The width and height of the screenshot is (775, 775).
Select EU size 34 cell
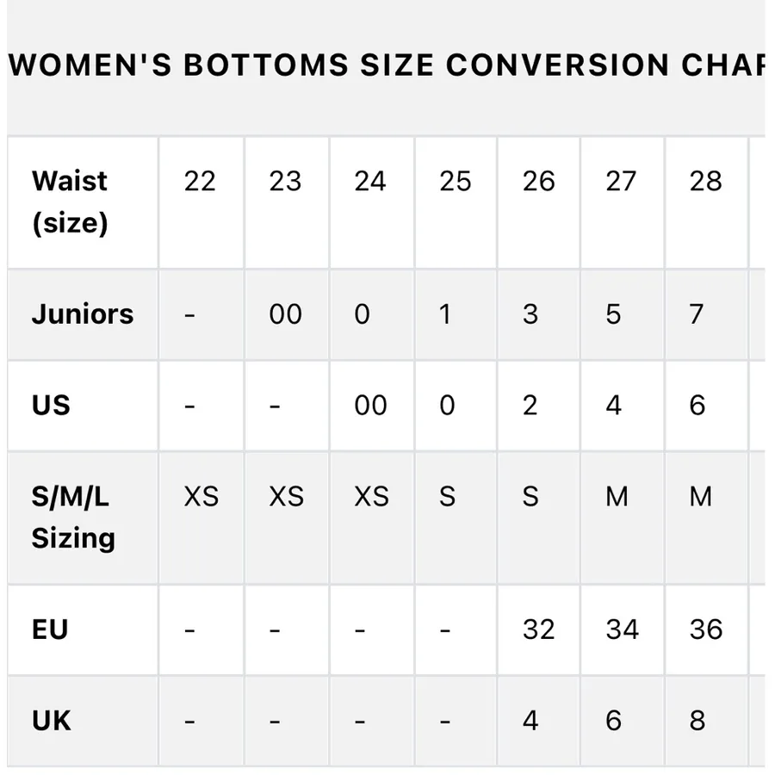pyautogui.click(x=623, y=630)
